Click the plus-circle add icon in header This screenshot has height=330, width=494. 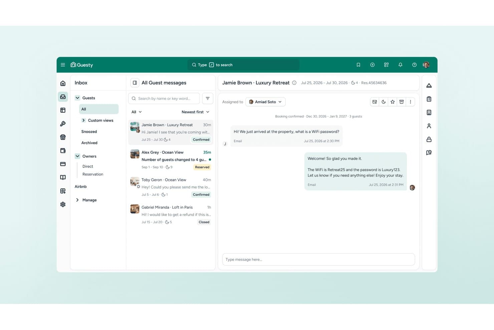(373, 65)
